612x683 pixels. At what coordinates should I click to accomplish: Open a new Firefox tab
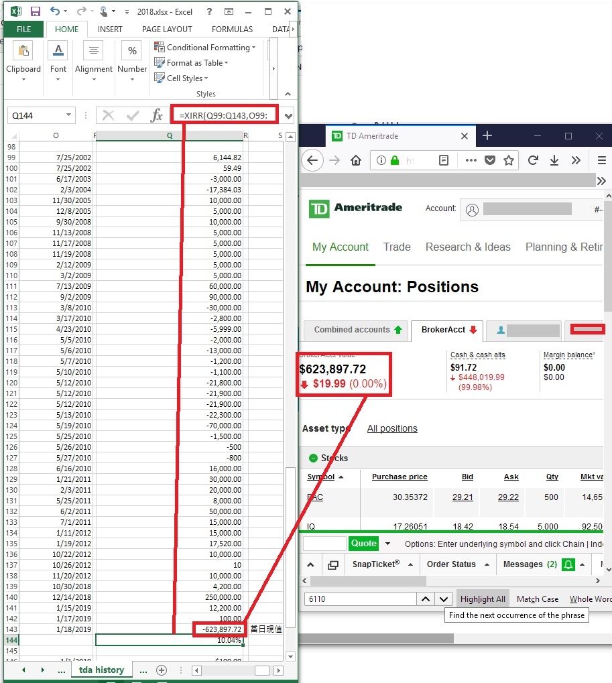pos(487,136)
